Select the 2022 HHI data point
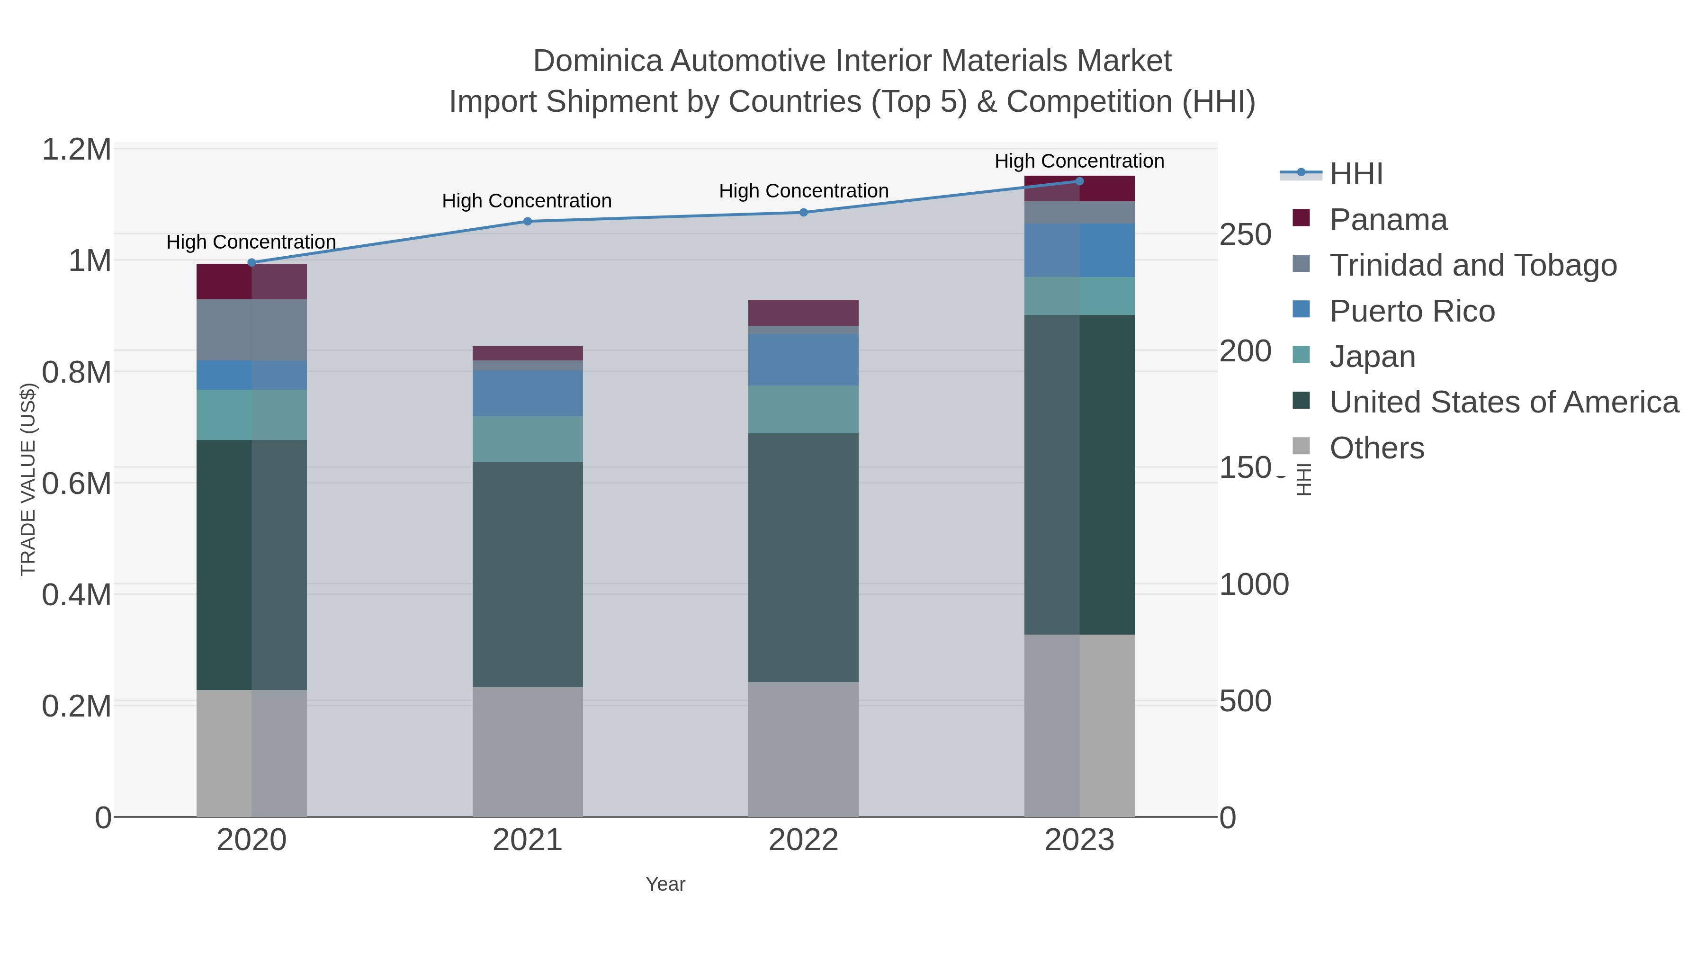 pyautogui.click(x=804, y=213)
